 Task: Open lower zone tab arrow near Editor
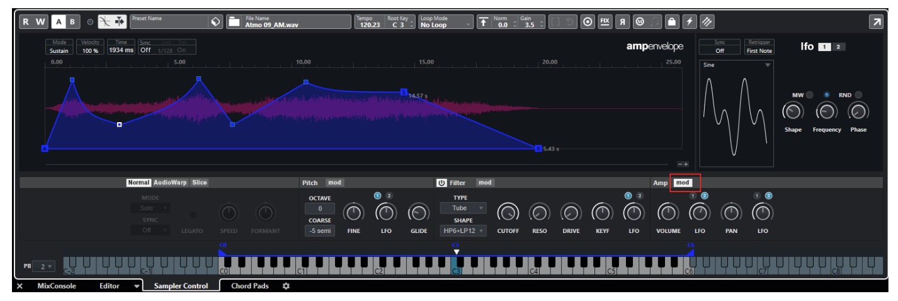137,287
